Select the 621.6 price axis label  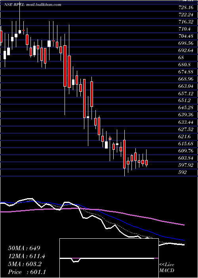pos(185,137)
